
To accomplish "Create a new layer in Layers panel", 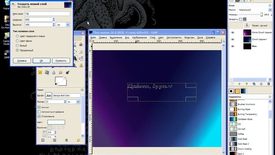I will (x=232, y=84).
